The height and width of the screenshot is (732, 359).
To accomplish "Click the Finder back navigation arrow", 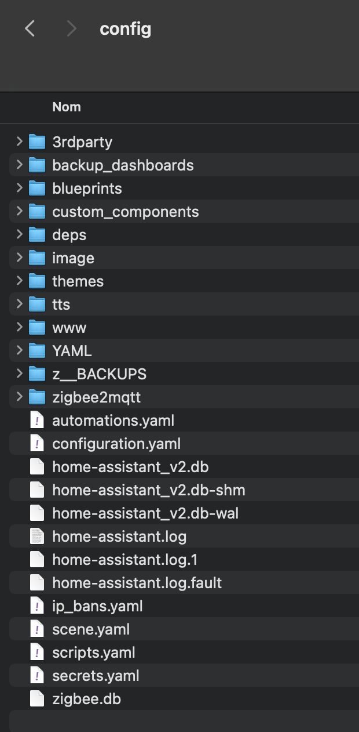I will [x=30, y=28].
